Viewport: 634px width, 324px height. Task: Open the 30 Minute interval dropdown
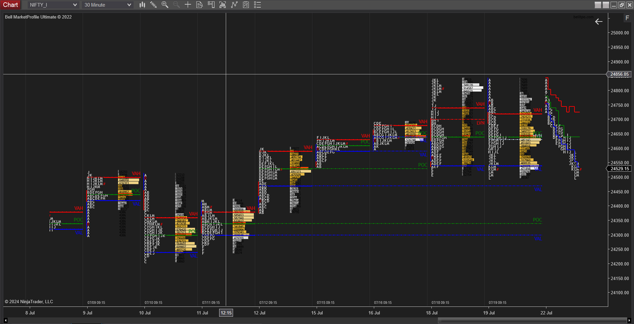(107, 5)
